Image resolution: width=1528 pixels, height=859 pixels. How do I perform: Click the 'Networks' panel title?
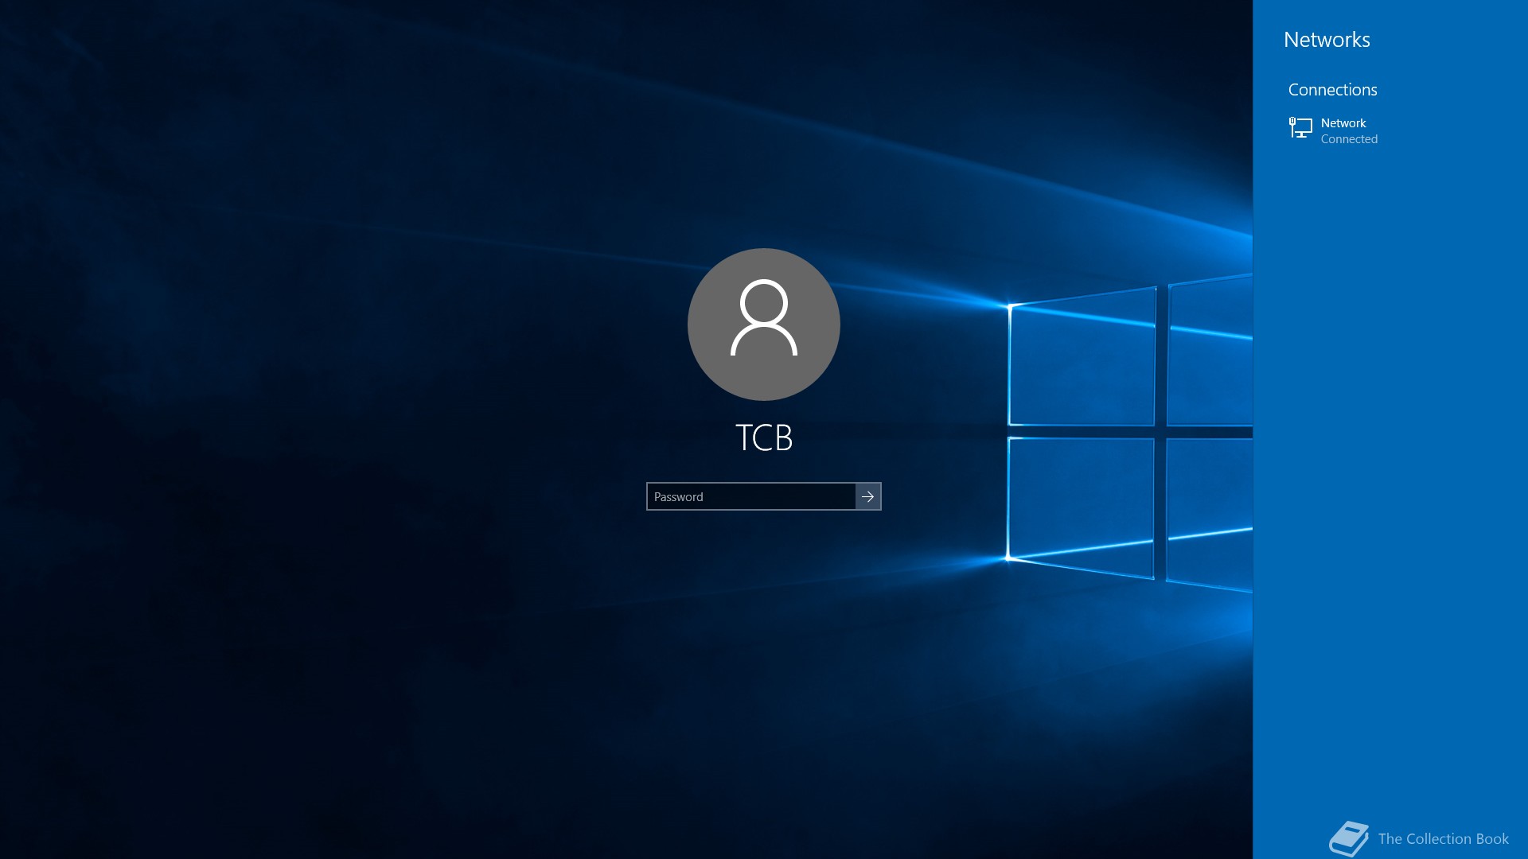click(1326, 40)
